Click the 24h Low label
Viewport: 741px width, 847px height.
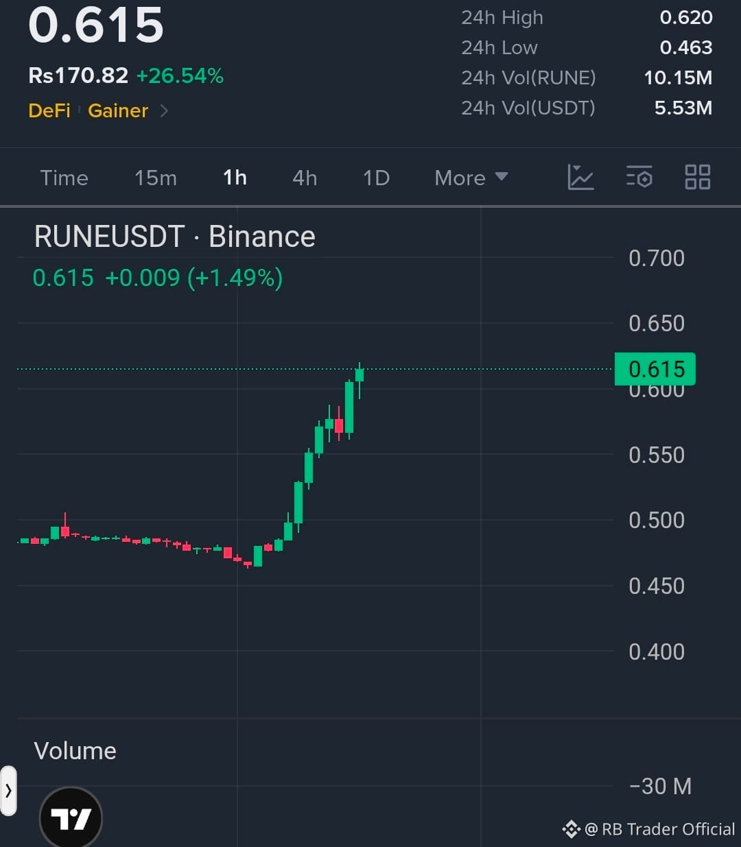pyautogui.click(x=499, y=47)
